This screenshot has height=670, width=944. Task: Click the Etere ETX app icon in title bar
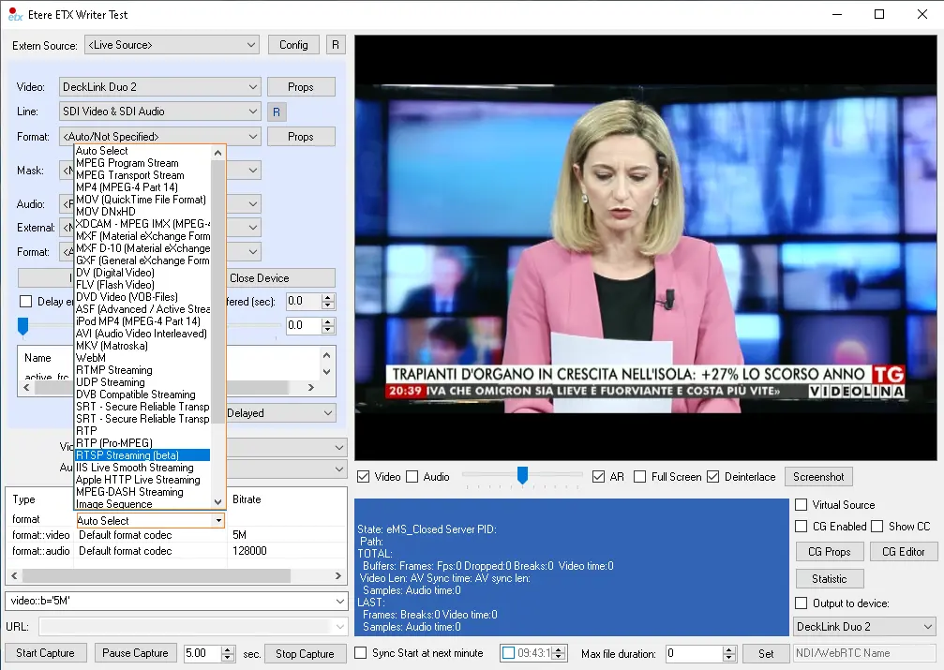click(14, 14)
